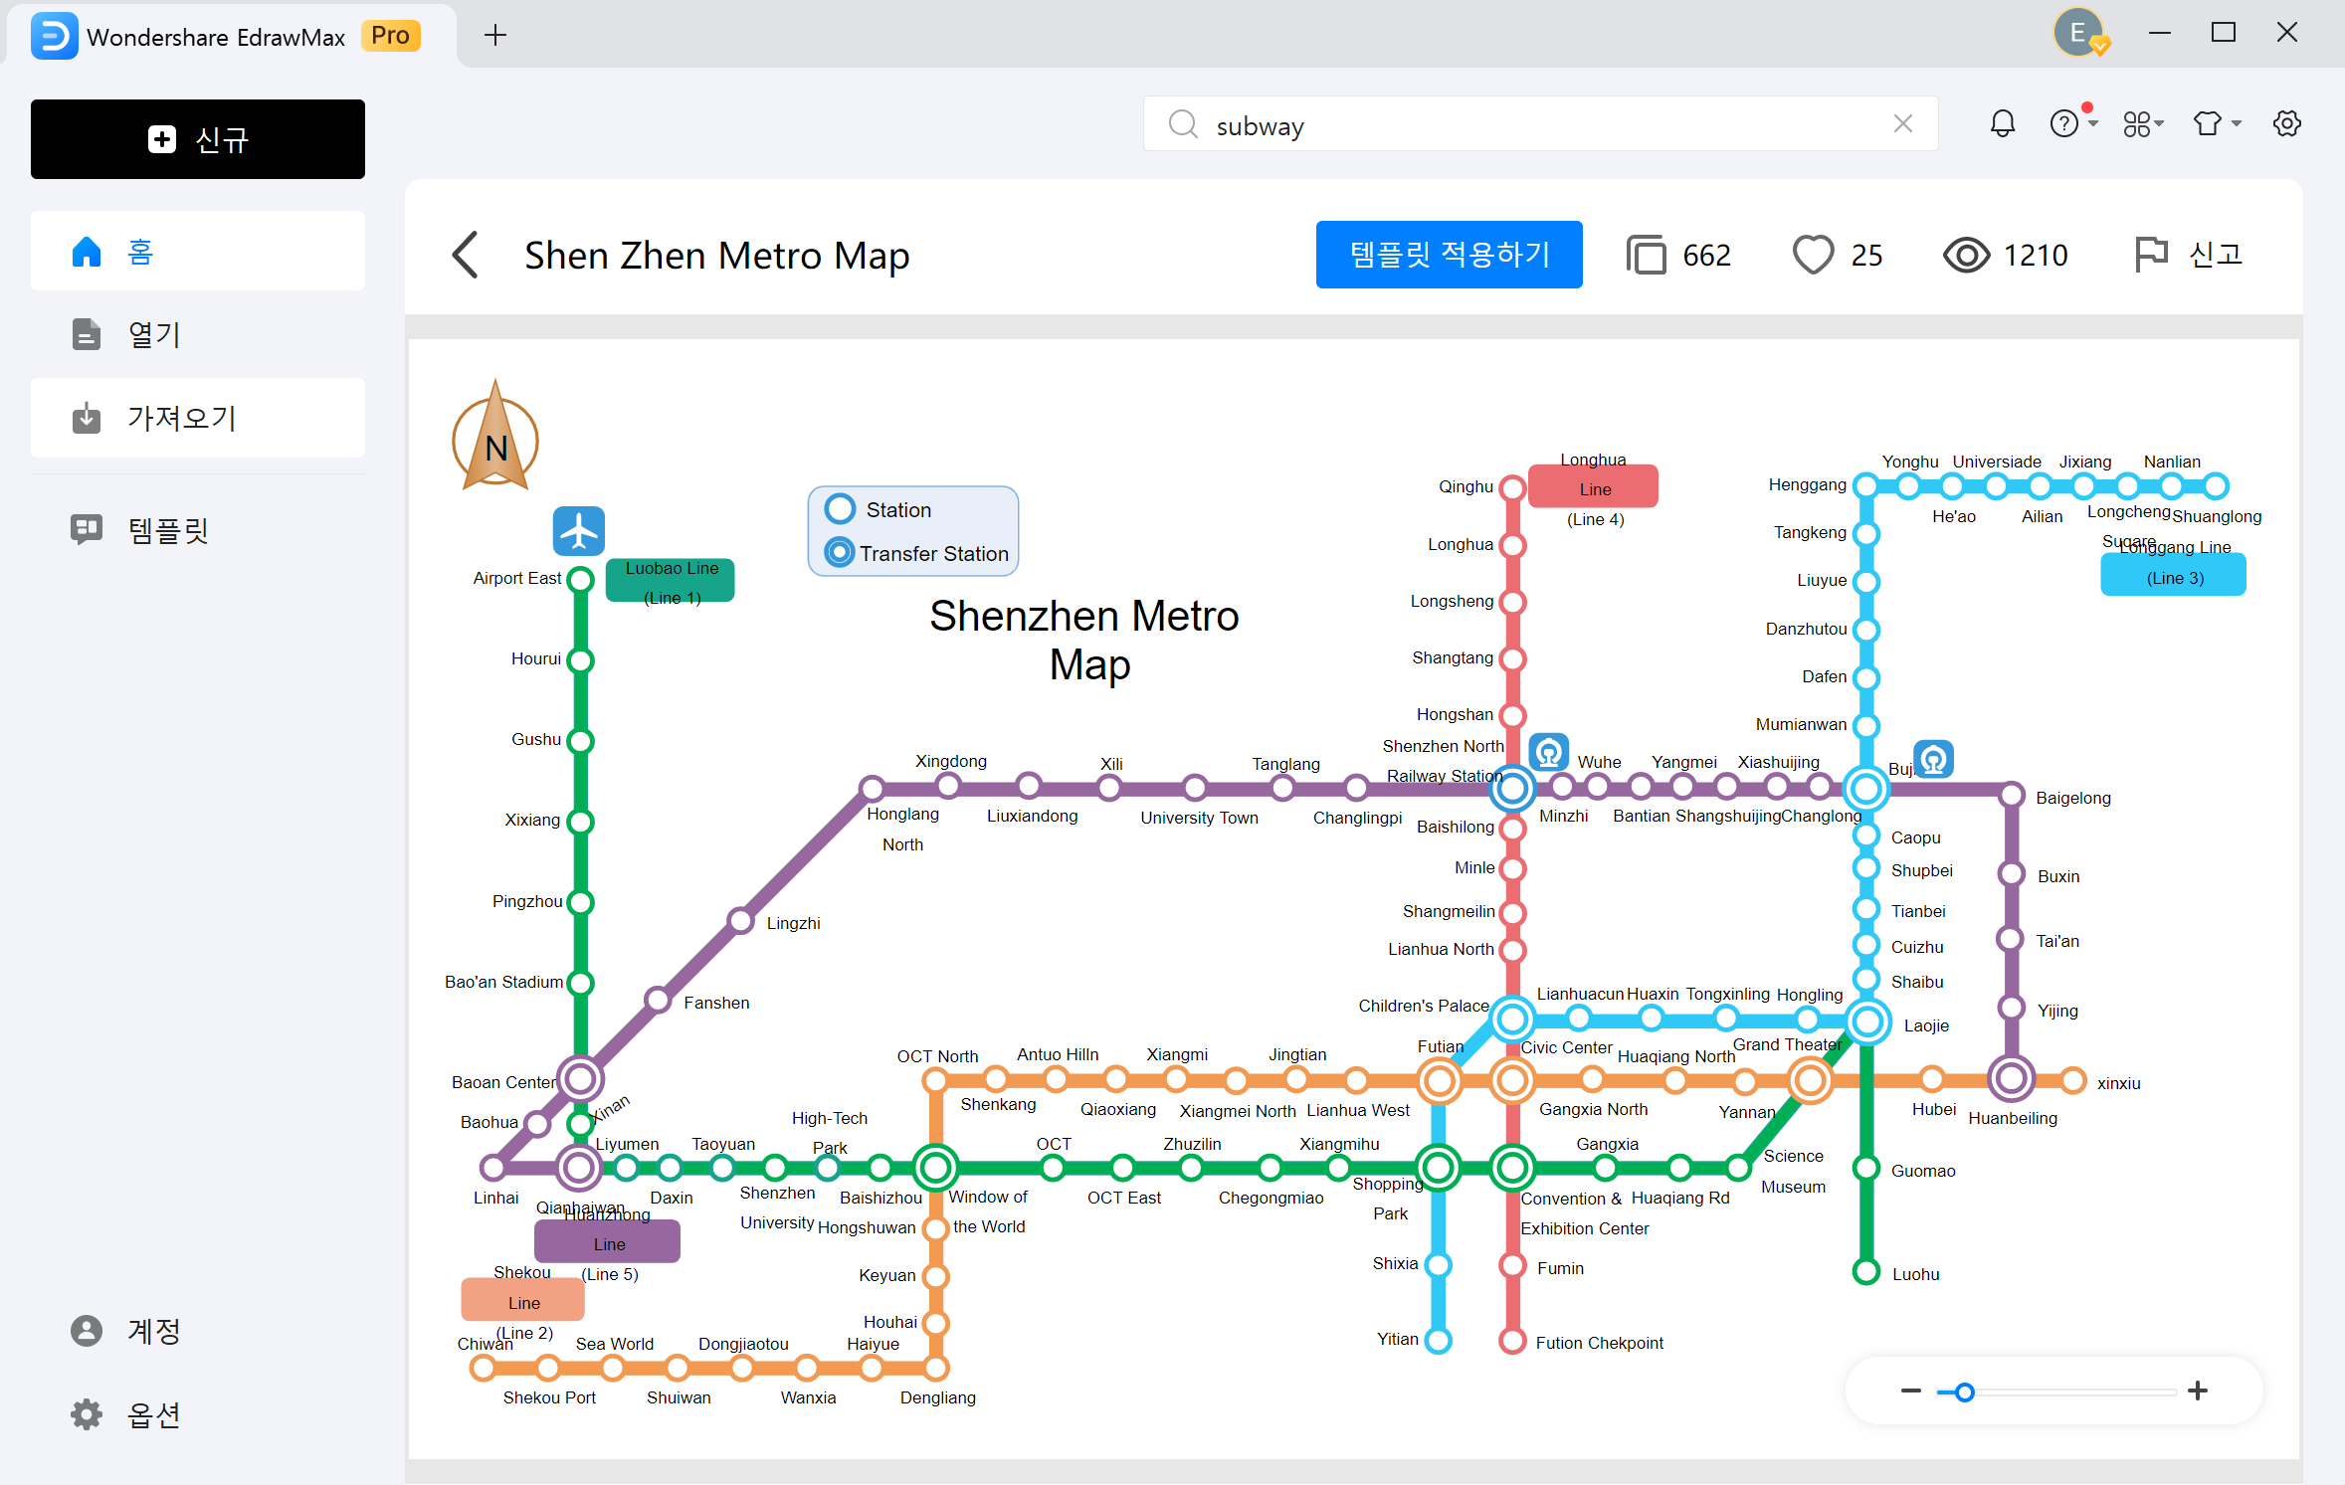Viewport: 2345px width, 1485px height.
Task: Click the help question mark icon
Action: 2064,123
